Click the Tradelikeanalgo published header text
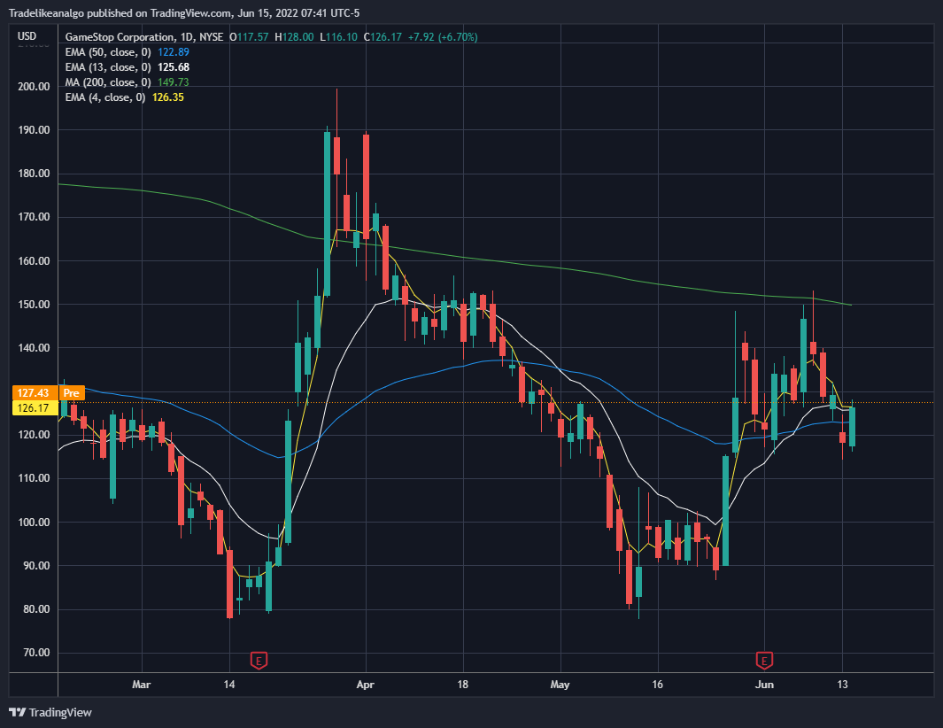Viewport: 943px width, 728px height. pos(184,13)
